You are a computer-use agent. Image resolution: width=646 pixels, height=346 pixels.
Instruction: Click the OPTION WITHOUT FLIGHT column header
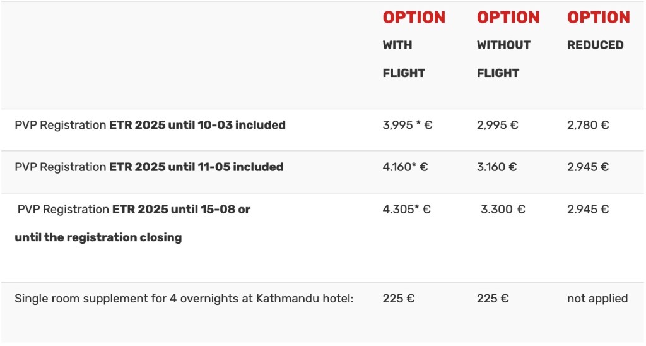point(507,45)
